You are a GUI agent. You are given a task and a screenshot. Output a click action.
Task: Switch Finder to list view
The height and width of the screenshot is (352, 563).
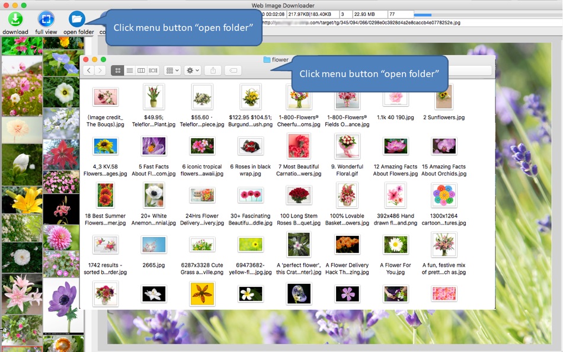[130, 71]
